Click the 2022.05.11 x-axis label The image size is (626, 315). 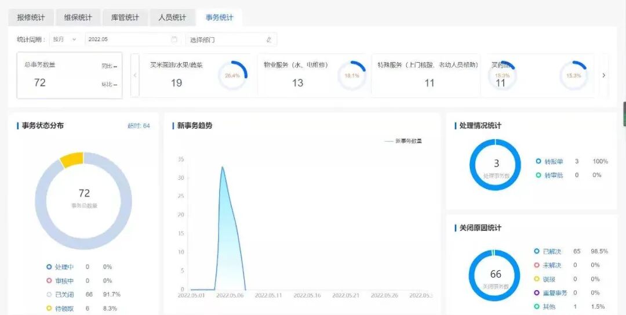(268, 295)
